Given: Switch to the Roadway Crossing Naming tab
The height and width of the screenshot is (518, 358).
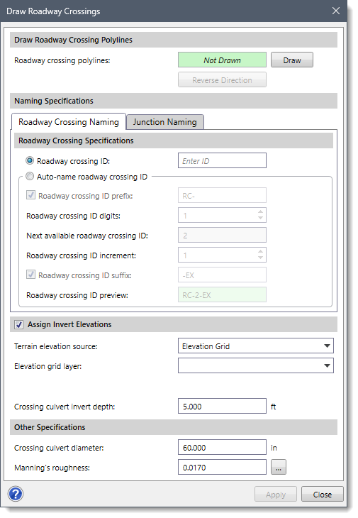Looking at the screenshot, I should 69,122.
